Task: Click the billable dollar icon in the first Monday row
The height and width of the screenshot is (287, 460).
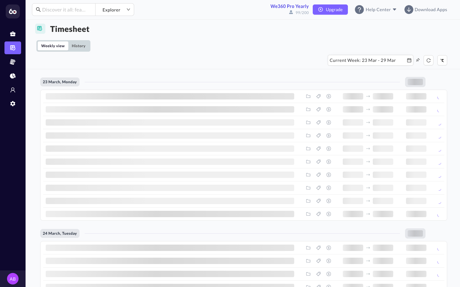Action: (329, 96)
